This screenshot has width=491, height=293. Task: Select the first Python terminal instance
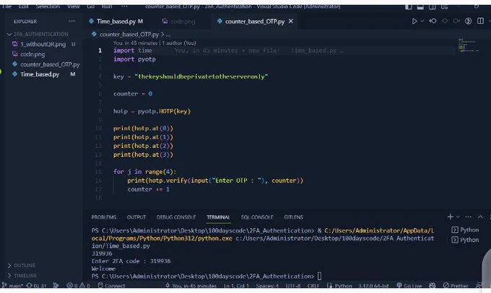tap(465, 229)
